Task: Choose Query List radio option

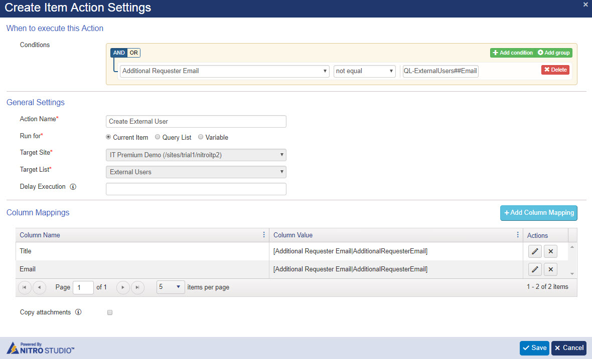Action: pos(158,137)
